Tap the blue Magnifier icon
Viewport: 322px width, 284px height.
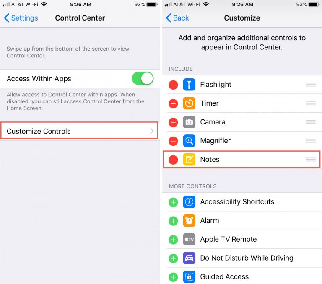coord(189,141)
